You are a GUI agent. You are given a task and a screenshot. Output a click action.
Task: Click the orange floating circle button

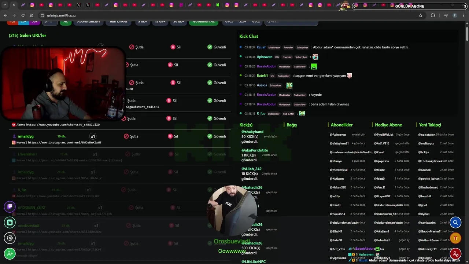click(455, 238)
